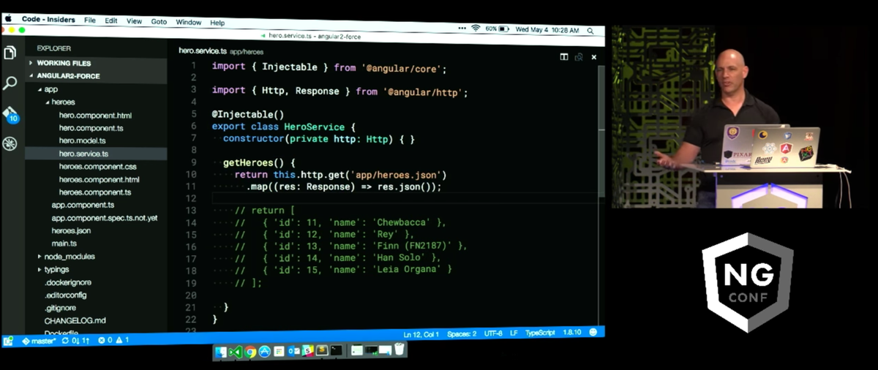Click the errors and warnings count indicator
Screen dimensions: 878x370
point(113,340)
